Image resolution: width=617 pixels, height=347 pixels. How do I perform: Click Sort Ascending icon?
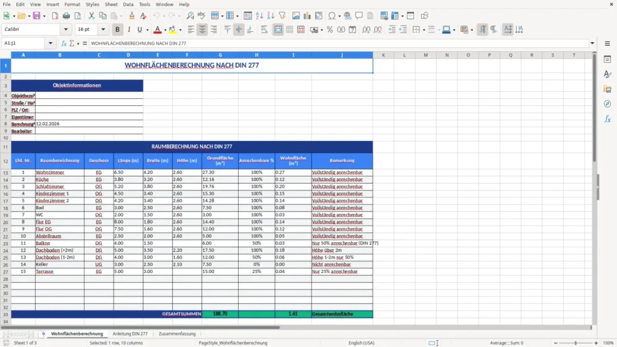[x=259, y=16]
